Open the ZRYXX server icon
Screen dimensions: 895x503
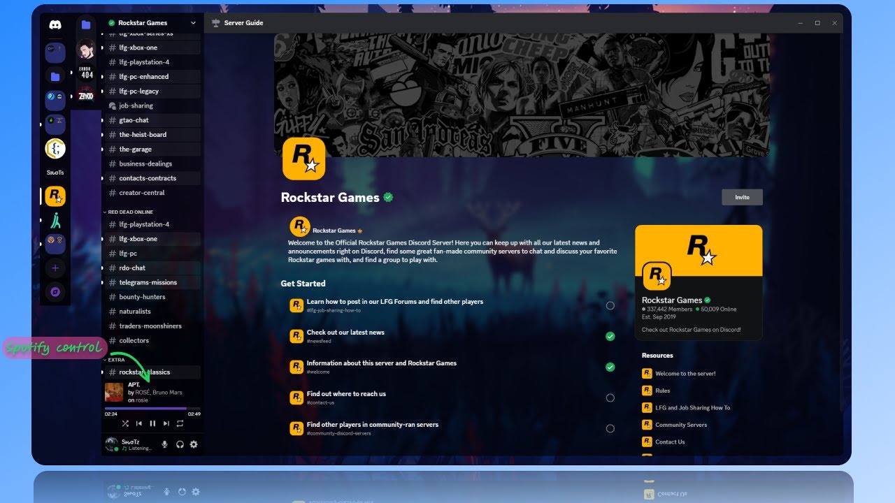click(x=86, y=96)
